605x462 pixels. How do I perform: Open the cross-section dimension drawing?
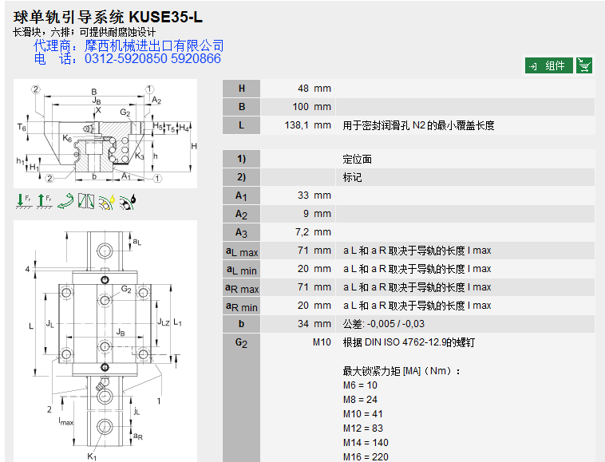pos(105,133)
